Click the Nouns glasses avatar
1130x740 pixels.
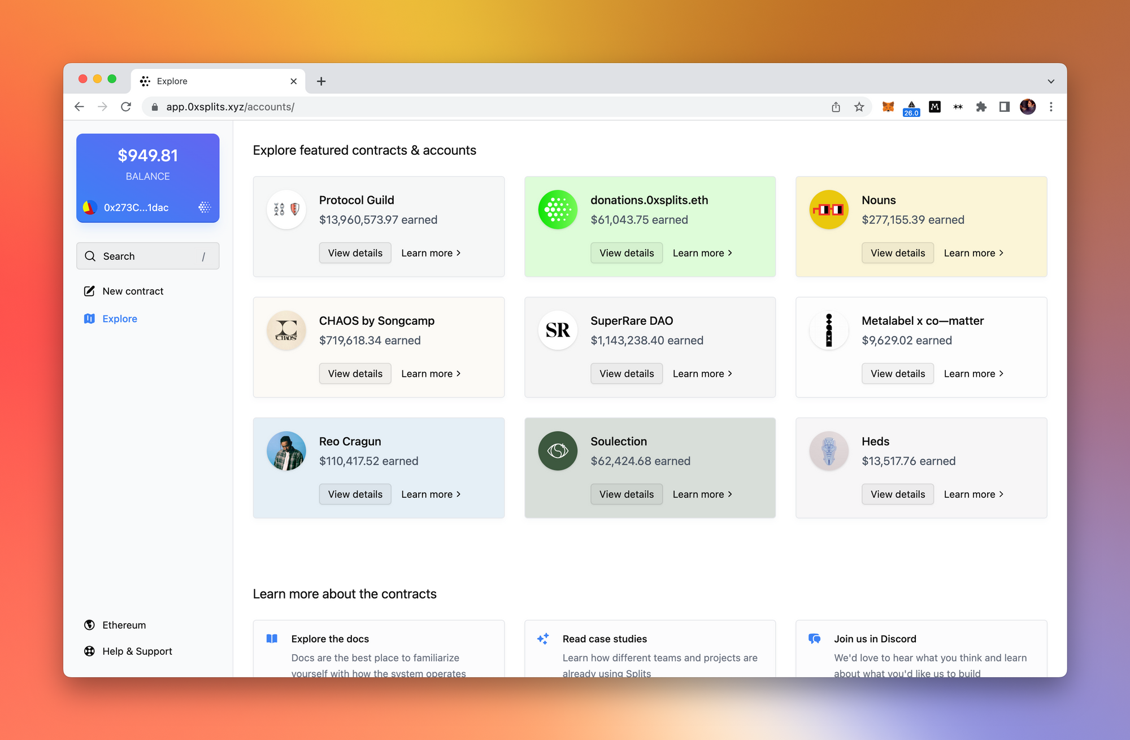click(x=828, y=210)
